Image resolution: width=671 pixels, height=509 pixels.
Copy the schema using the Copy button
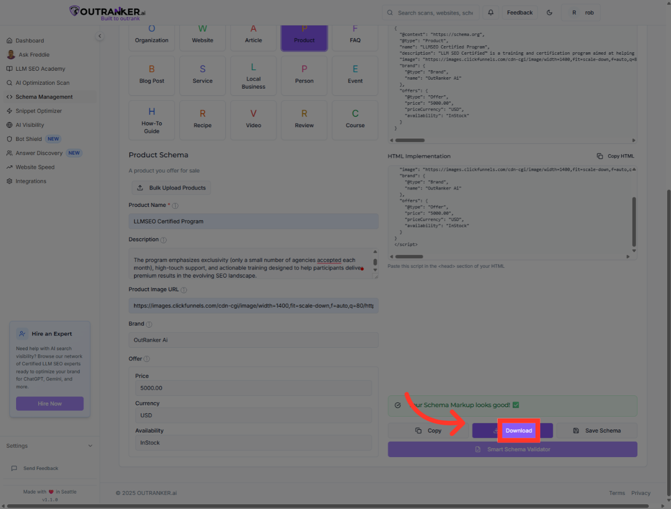(428, 431)
